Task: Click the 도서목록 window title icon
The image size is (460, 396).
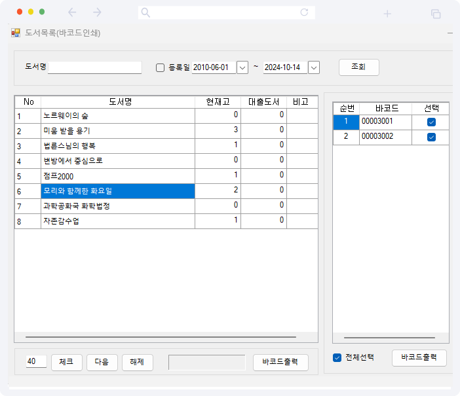Action: pyautogui.click(x=16, y=33)
